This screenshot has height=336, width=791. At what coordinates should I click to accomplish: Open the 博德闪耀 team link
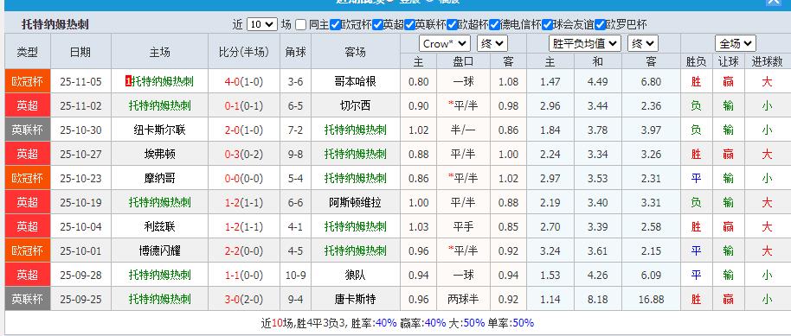(159, 250)
